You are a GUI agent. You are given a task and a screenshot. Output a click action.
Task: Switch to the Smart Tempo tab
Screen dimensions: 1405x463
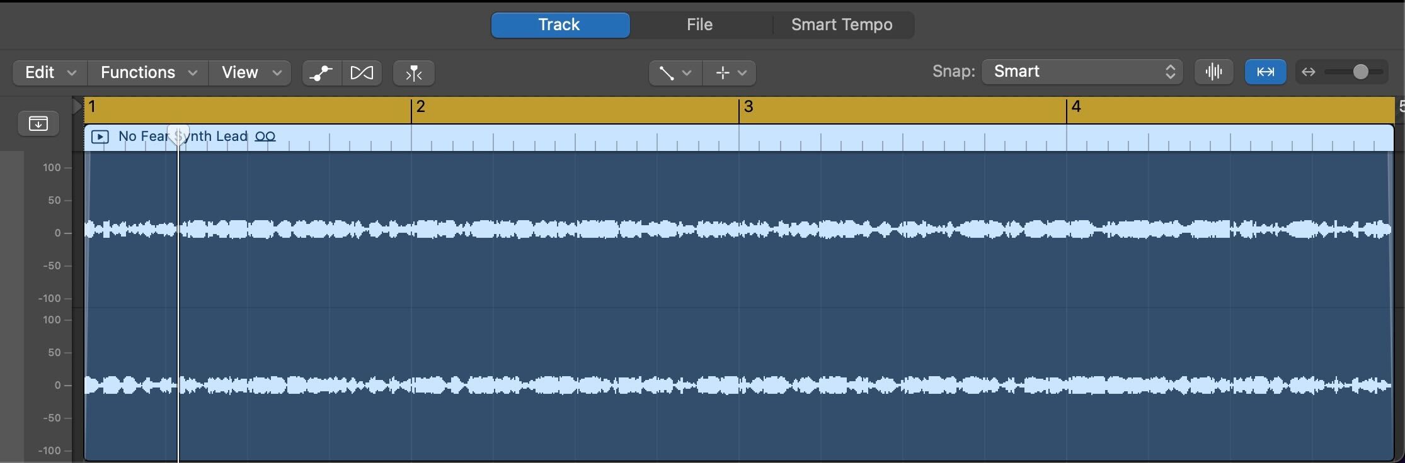click(x=842, y=25)
